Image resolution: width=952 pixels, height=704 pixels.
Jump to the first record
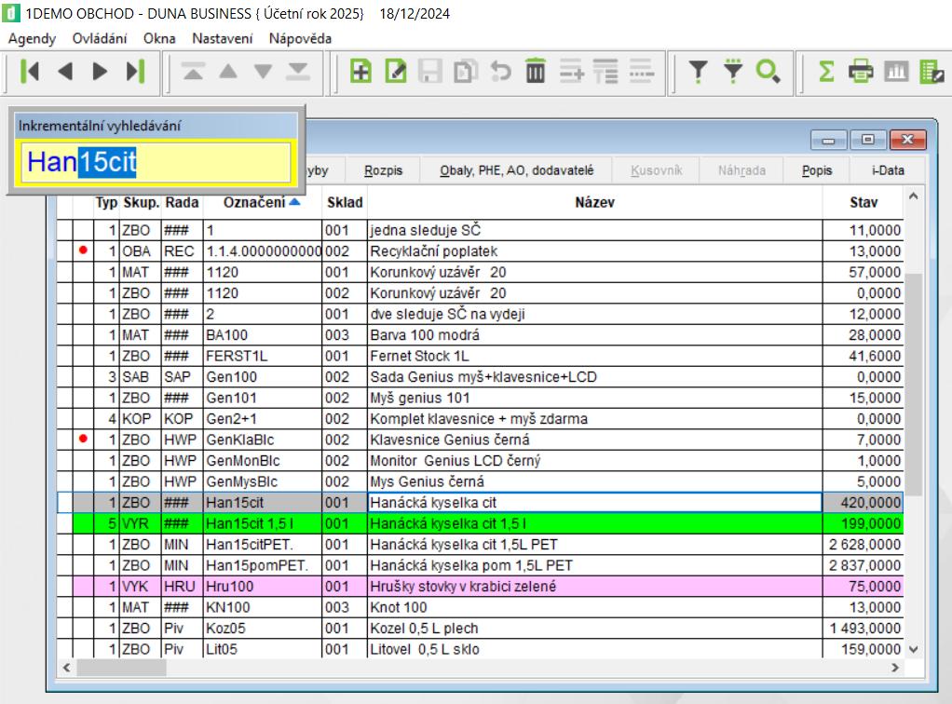point(30,72)
